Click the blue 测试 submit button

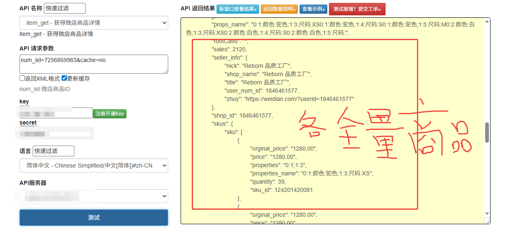pyautogui.click(x=93, y=218)
